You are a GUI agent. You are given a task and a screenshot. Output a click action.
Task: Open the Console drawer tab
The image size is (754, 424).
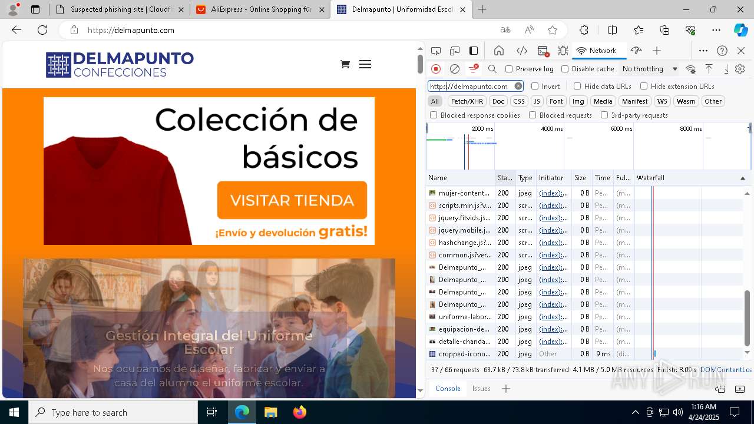click(448, 389)
